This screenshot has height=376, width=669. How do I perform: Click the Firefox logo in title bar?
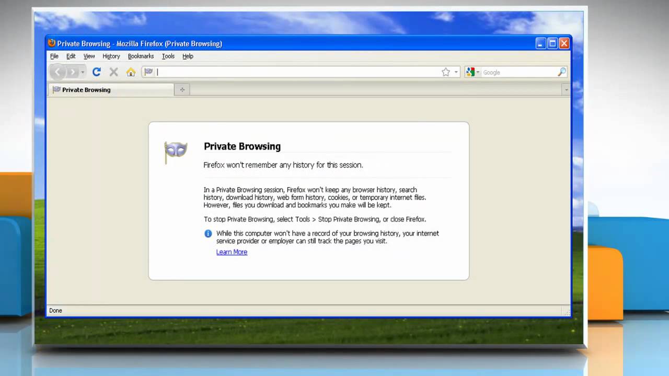point(51,43)
